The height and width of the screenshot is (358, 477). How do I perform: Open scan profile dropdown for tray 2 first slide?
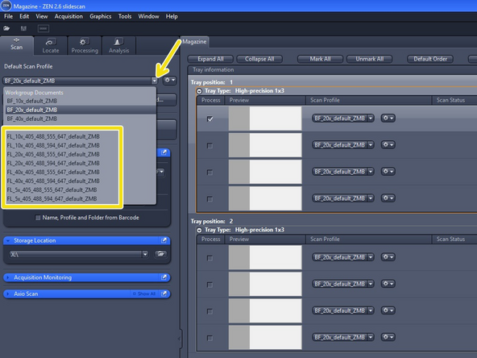[371, 257]
